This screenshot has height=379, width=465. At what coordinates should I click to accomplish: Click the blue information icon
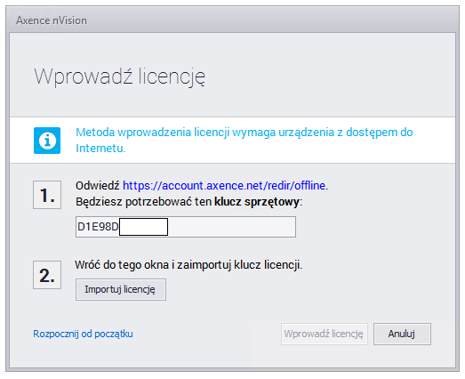tap(47, 141)
